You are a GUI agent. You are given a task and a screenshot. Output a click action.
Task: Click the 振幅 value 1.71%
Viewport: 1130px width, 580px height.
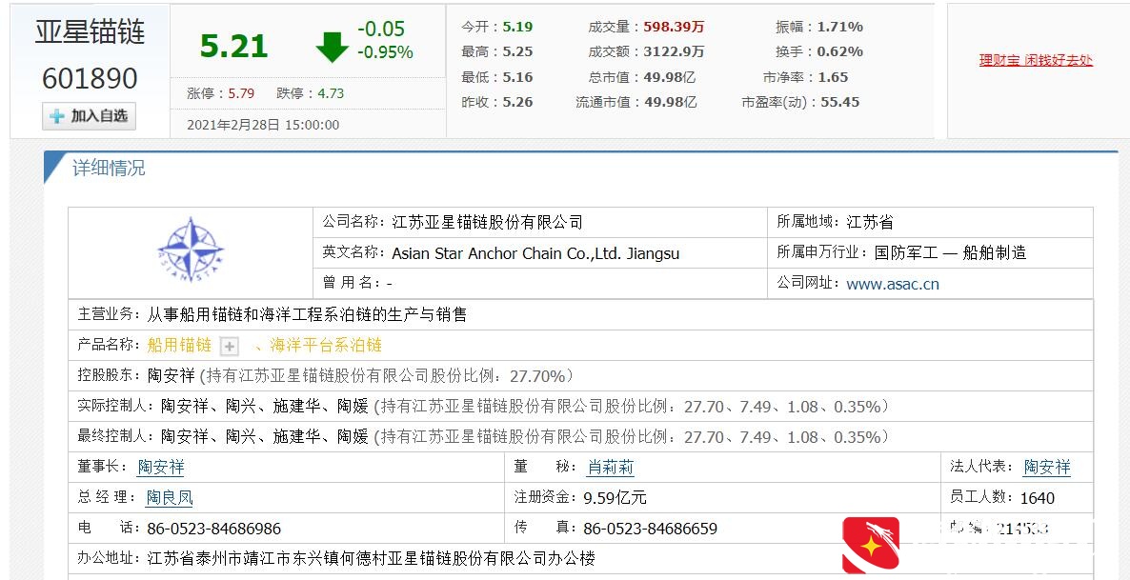click(839, 28)
